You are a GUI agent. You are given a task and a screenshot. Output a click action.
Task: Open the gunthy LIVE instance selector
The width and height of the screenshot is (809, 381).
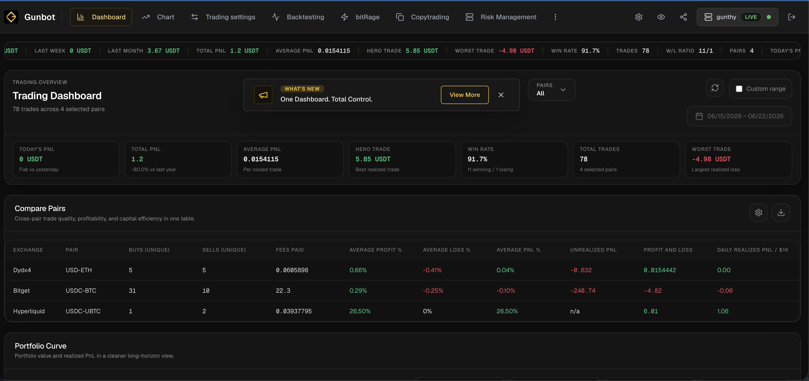[737, 17]
